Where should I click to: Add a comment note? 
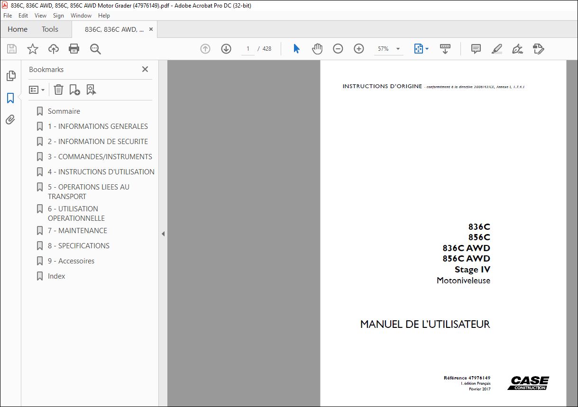tap(476, 49)
